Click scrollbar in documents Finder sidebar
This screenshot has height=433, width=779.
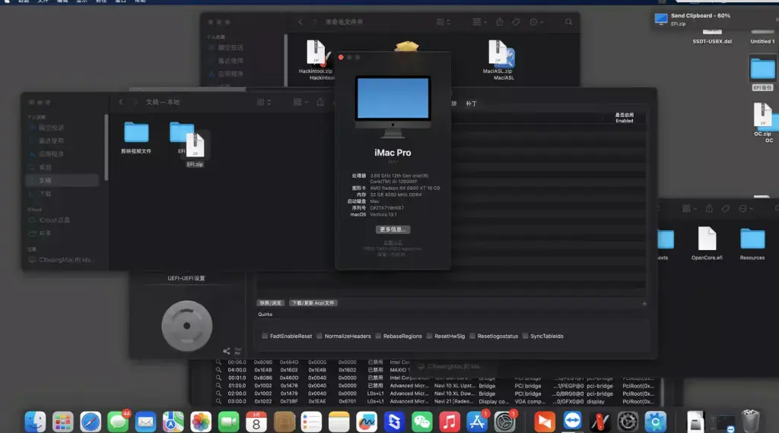107,148
